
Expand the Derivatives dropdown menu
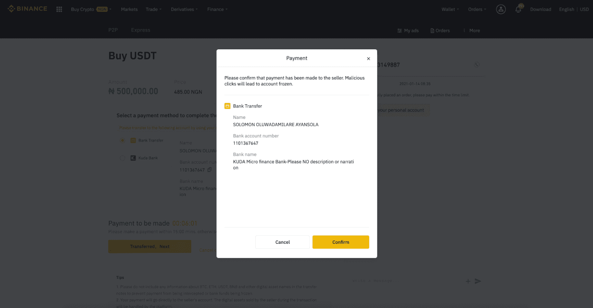tap(184, 9)
